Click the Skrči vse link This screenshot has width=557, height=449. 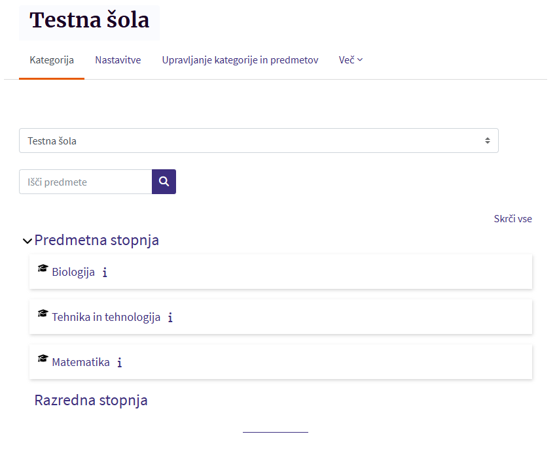coord(512,219)
